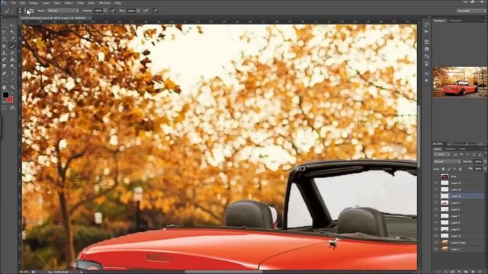Select the Clone Stamp tool
This screenshot has width=488, height=274.
(x=4, y=53)
